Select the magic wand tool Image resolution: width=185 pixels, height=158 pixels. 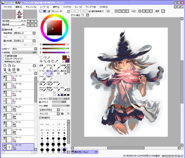49,57
